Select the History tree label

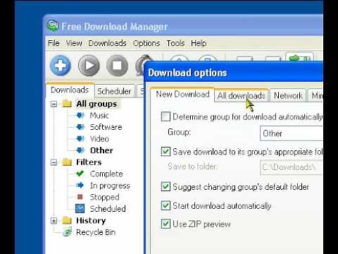coord(91,221)
